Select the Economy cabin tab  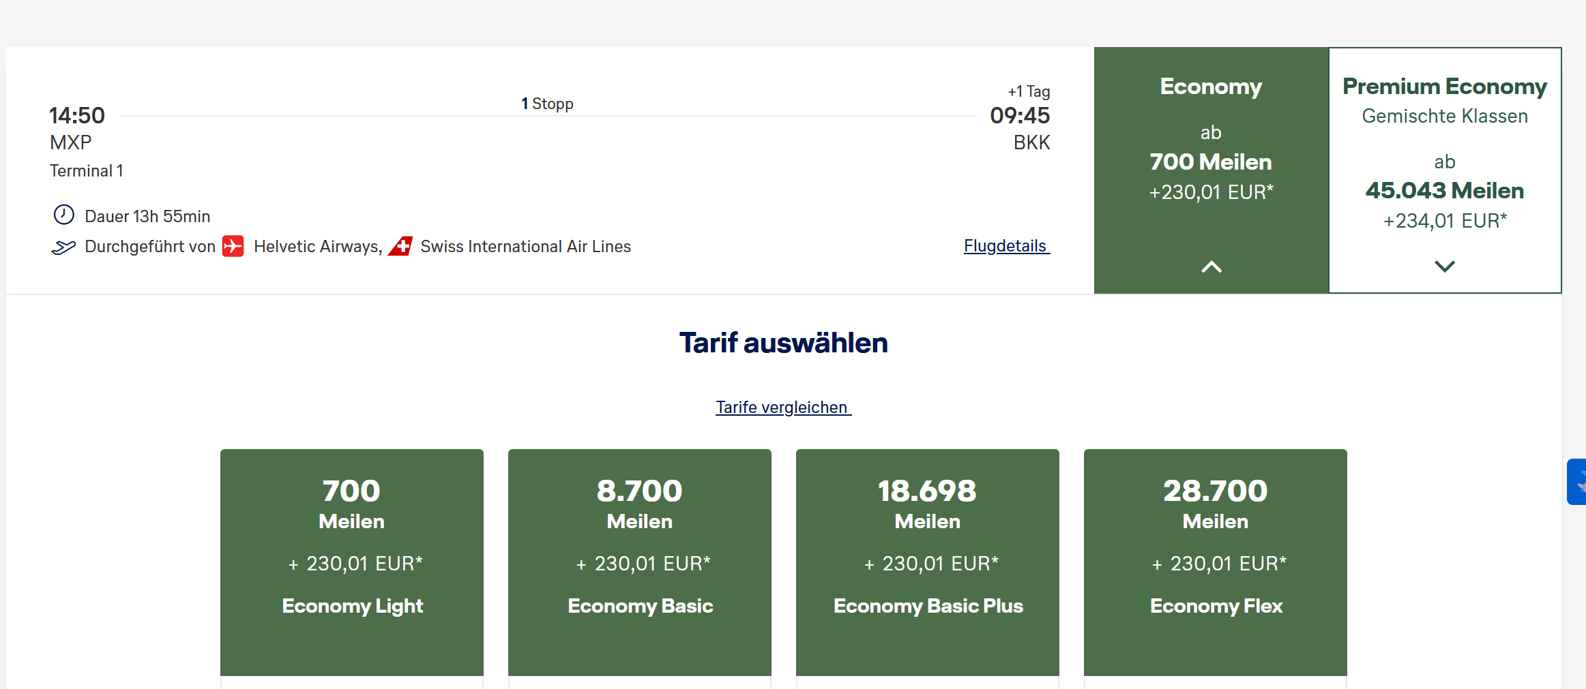[1211, 170]
